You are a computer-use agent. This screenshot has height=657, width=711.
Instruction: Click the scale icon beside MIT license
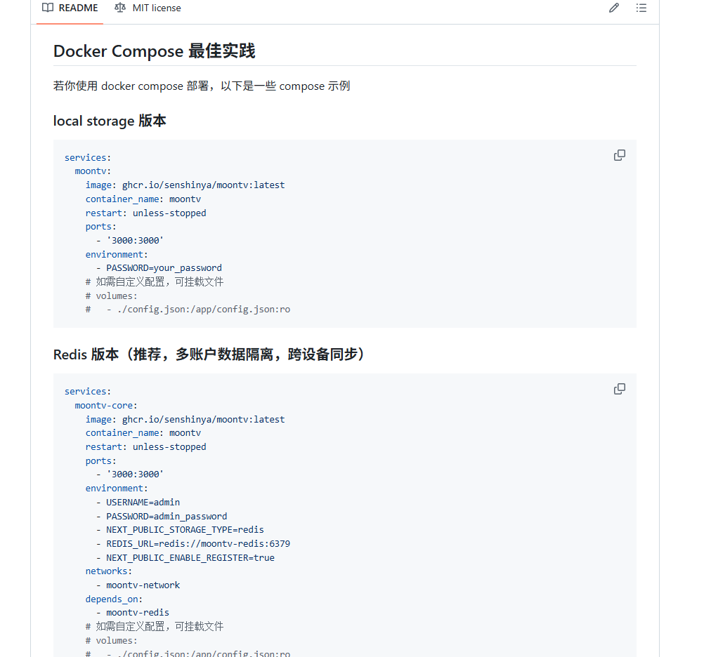[x=120, y=8]
